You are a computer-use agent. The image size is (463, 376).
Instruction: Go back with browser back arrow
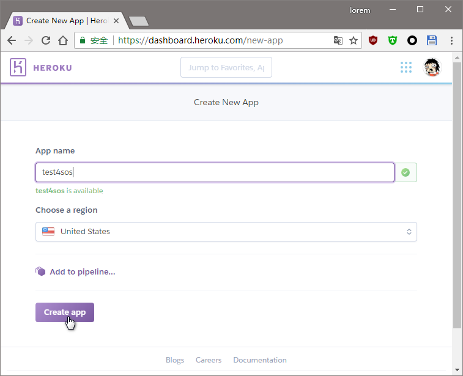click(12, 40)
